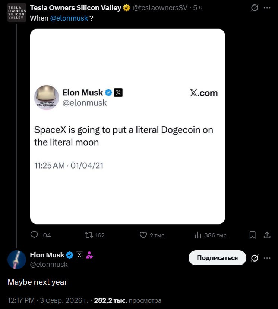
Task: Open more options menu on Elon's reply
Action: [267, 258]
